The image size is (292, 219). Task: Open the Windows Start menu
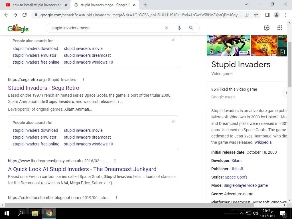click(7, 213)
